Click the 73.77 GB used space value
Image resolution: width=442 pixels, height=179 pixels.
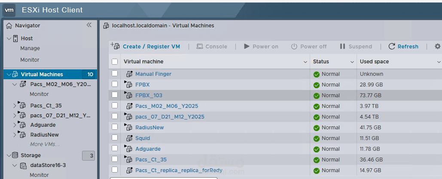pyautogui.click(x=370, y=95)
